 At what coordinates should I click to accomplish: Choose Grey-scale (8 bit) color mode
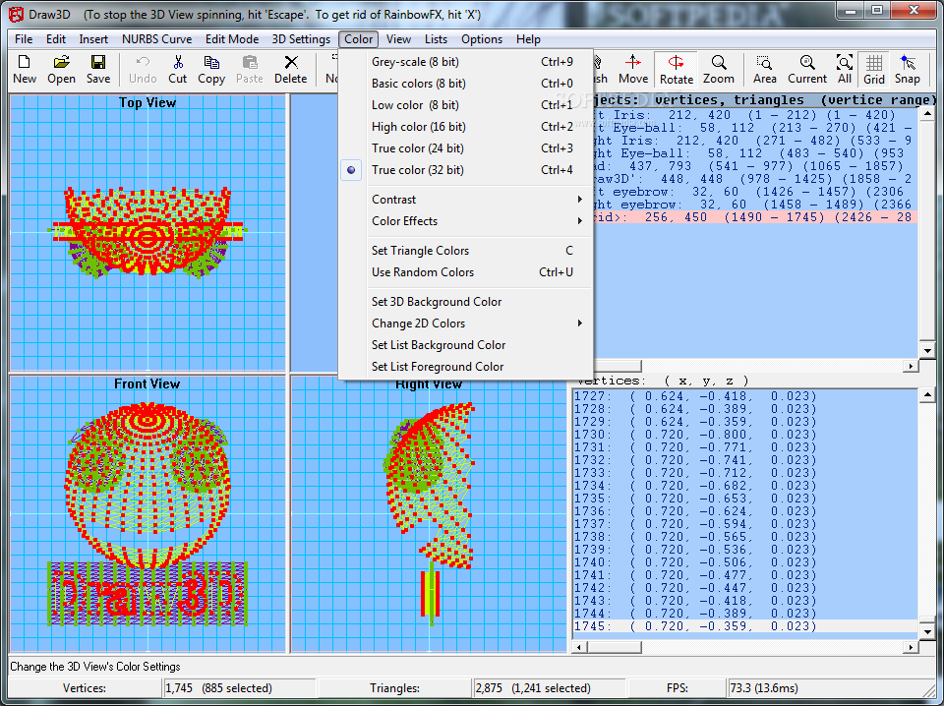467,61
